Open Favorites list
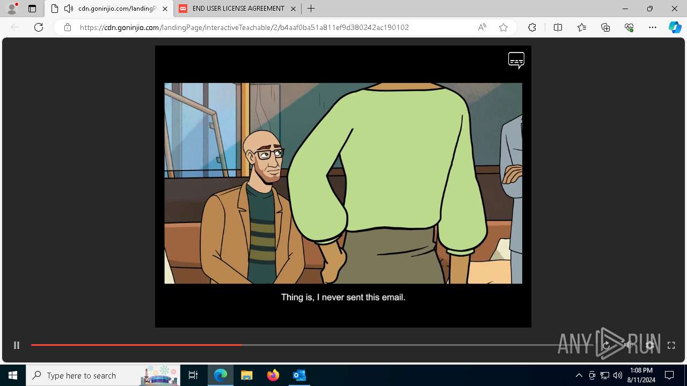687x386 pixels. point(582,27)
